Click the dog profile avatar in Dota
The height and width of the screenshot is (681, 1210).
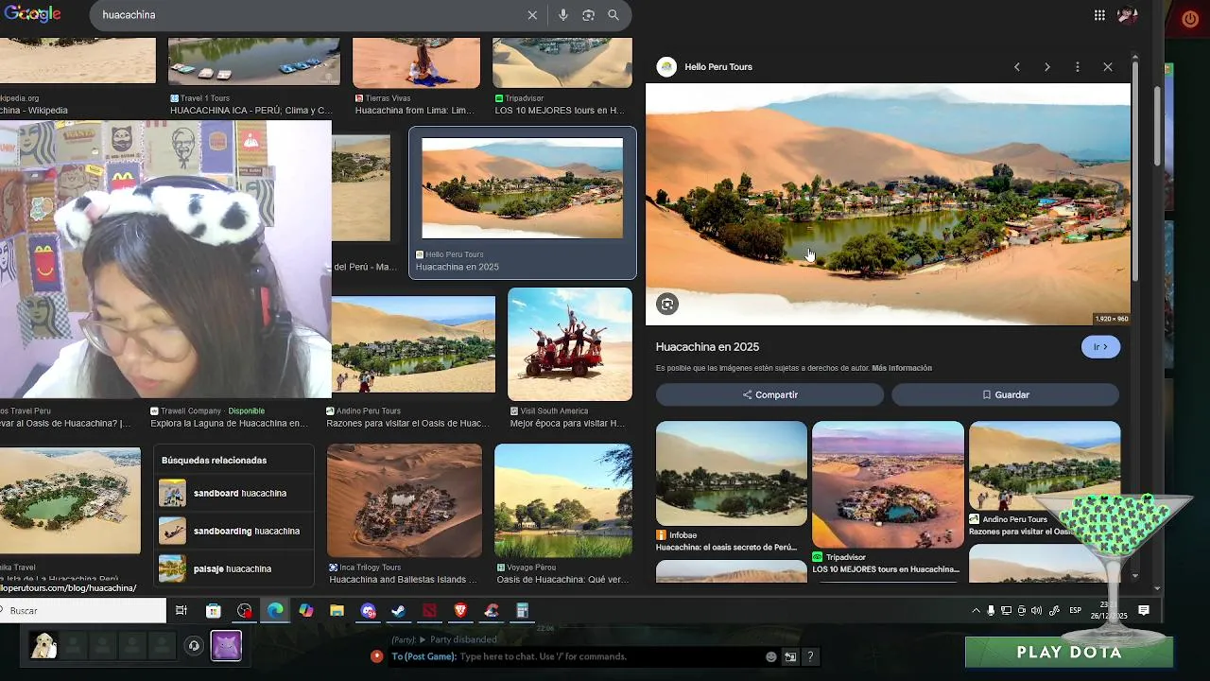[x=43, y=646]
